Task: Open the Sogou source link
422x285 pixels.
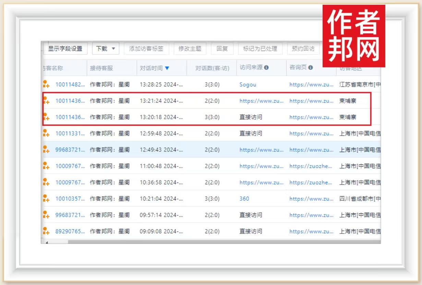Action: [248, 85]
